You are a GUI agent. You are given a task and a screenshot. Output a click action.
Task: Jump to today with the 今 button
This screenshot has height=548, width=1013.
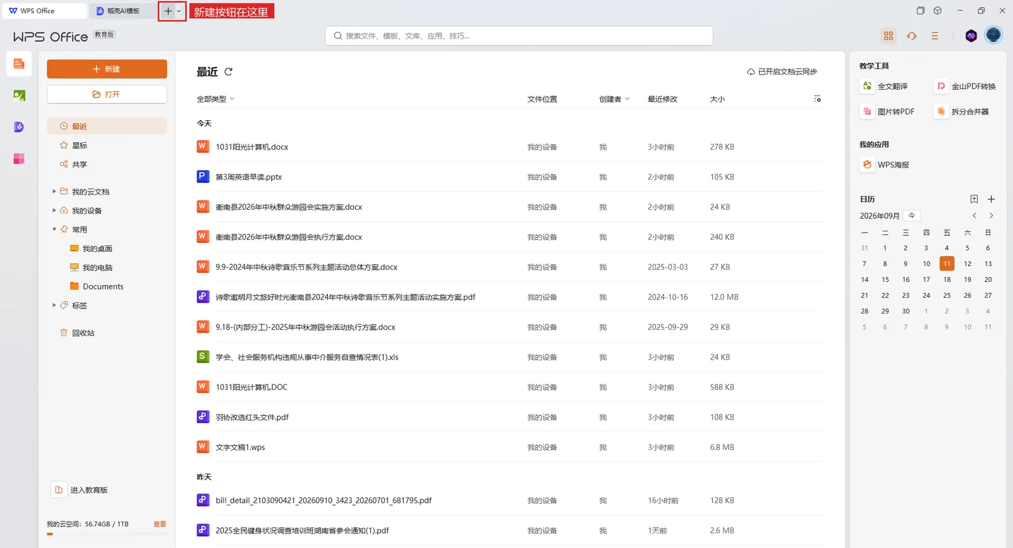912,216
